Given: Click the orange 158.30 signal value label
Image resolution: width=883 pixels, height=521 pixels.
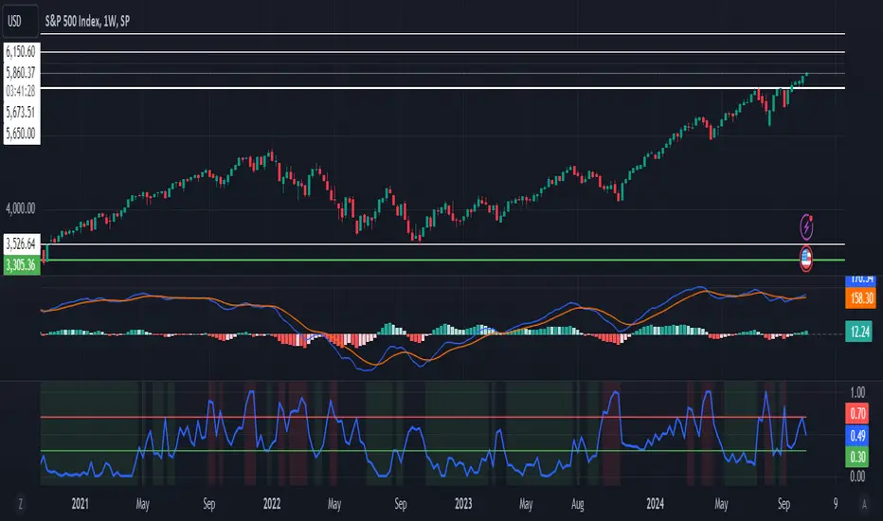Looking at the screenshot, I should pyautogui.click(x=860, y=298).
